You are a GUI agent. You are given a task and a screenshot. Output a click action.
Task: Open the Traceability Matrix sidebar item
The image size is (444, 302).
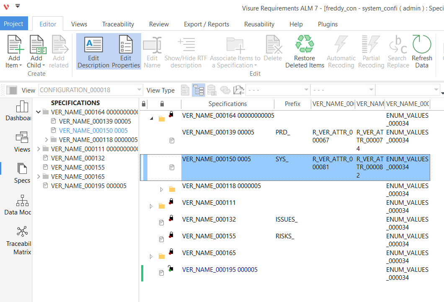pyautogui.click(x=19, y=240)
